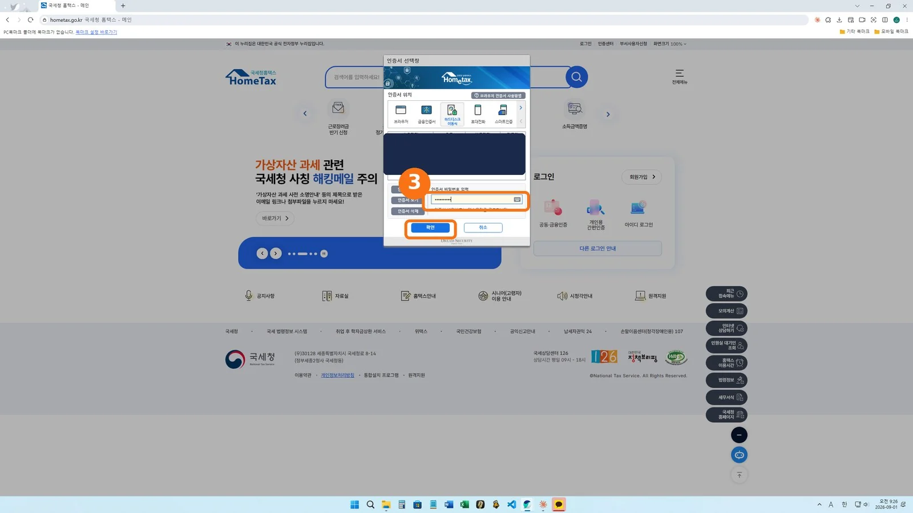Open 모의계산 floating shortcut

pyautogui.click(x=726, y=311)
